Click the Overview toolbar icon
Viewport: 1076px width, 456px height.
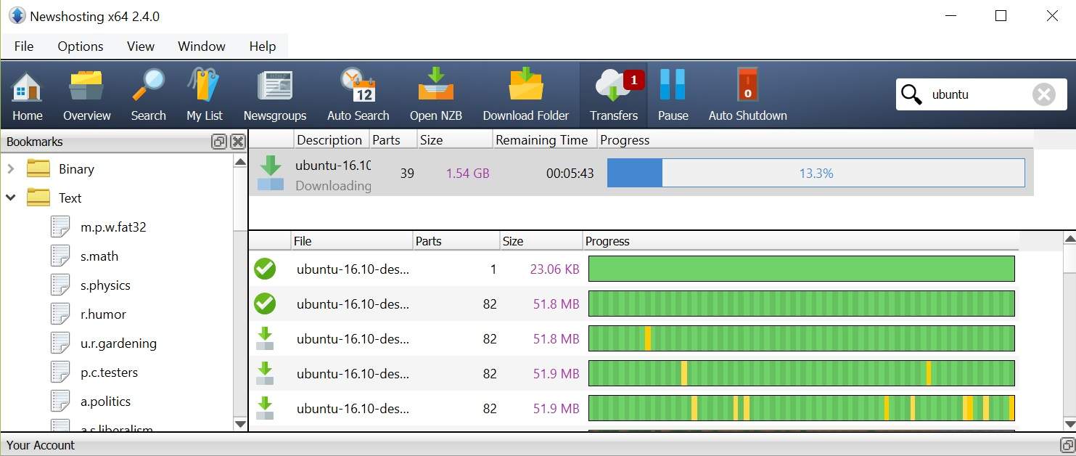coord(86,95)
